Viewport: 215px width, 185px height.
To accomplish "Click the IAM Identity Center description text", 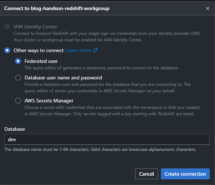I will pyautogui.click(x=107, y=37).
